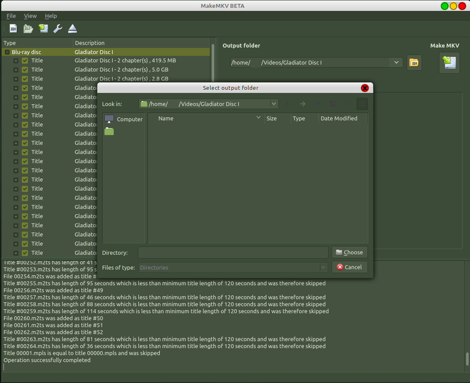470x383 pixels.
Task: Expand the 5.0 GB title node
Action: (16, 70)
